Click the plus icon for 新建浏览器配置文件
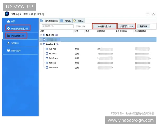This screenshot has width=159, height=127. tap(8, 28)
